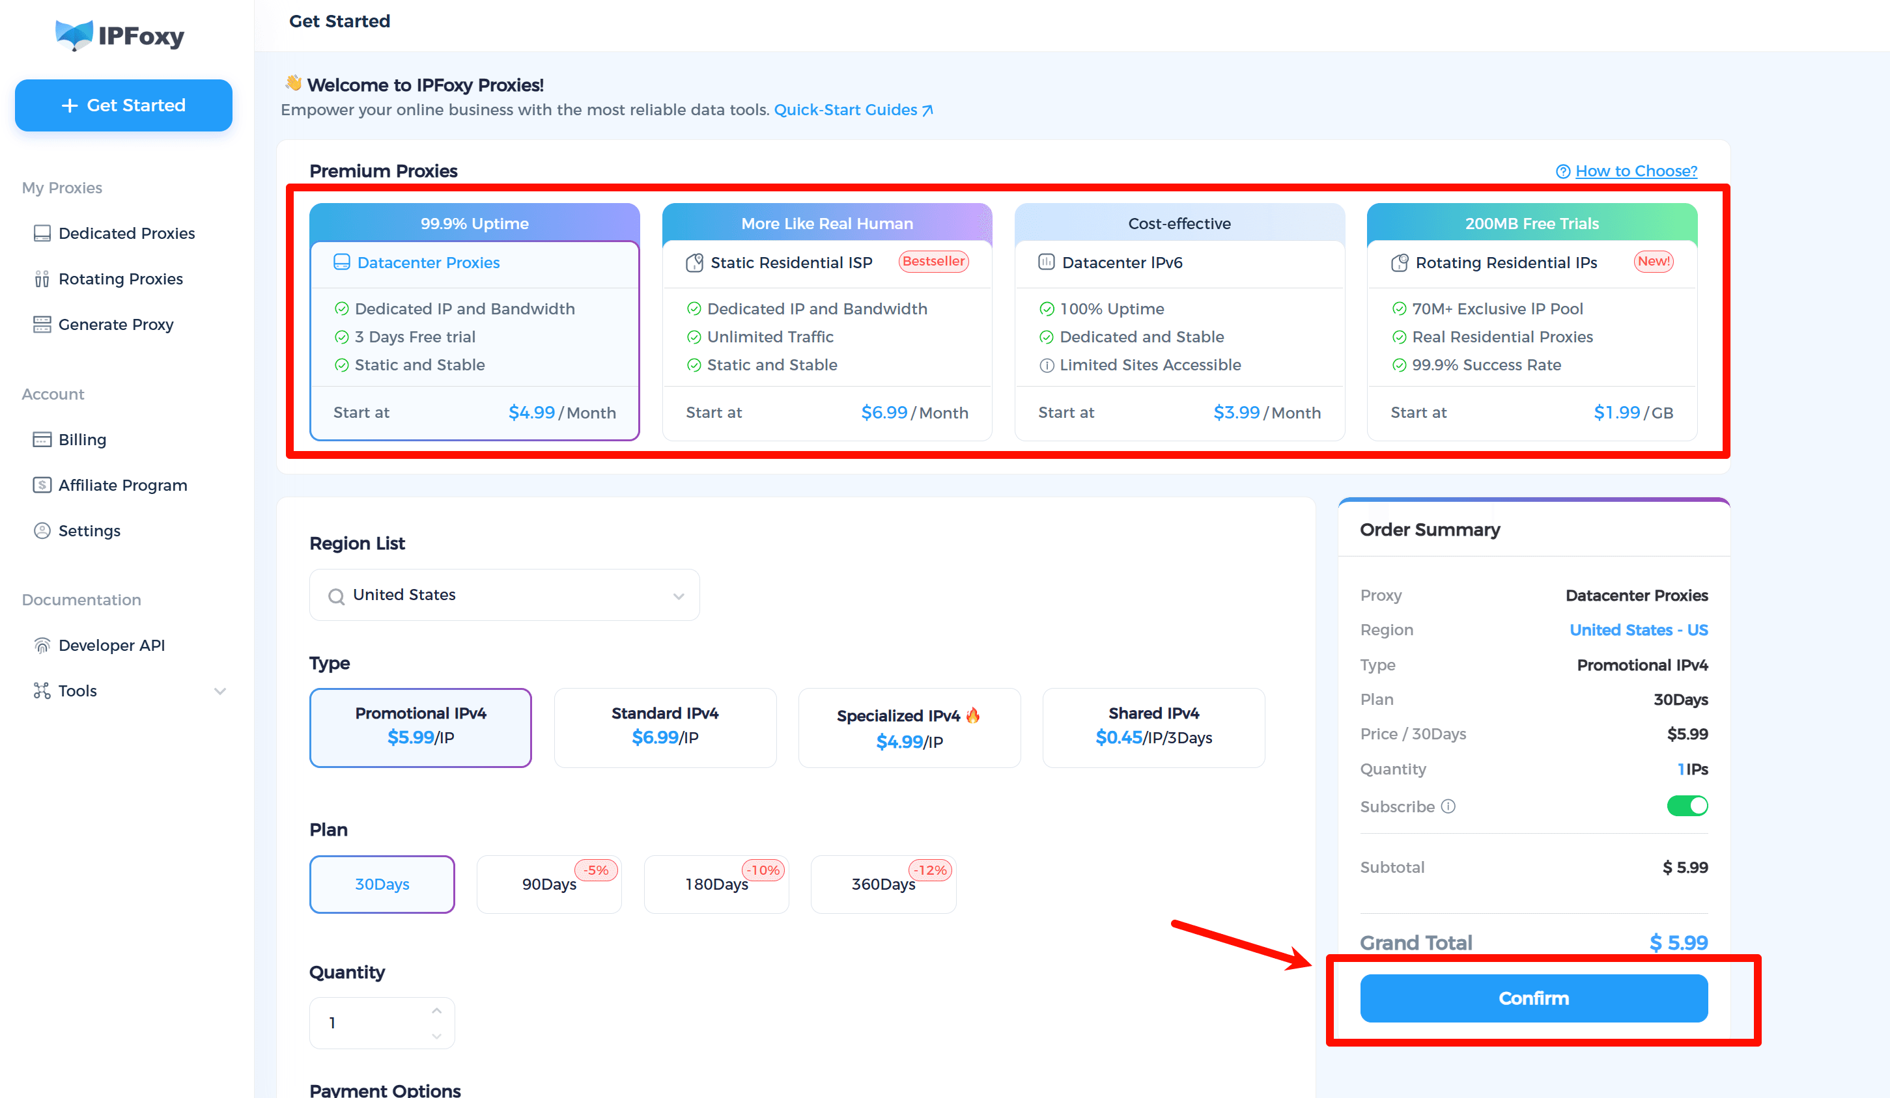Click the plus icon on Get Started
The width and height of the screenshot is (1890, 1098).
[x=70, y=105]
